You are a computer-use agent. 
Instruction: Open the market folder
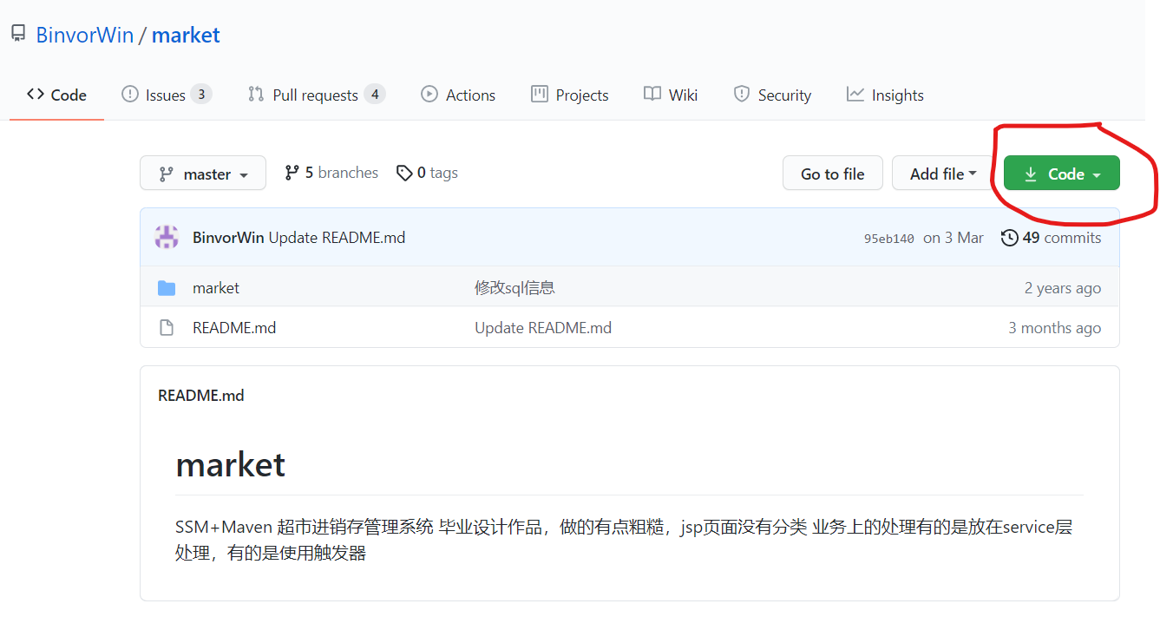(x=216, y=288)
